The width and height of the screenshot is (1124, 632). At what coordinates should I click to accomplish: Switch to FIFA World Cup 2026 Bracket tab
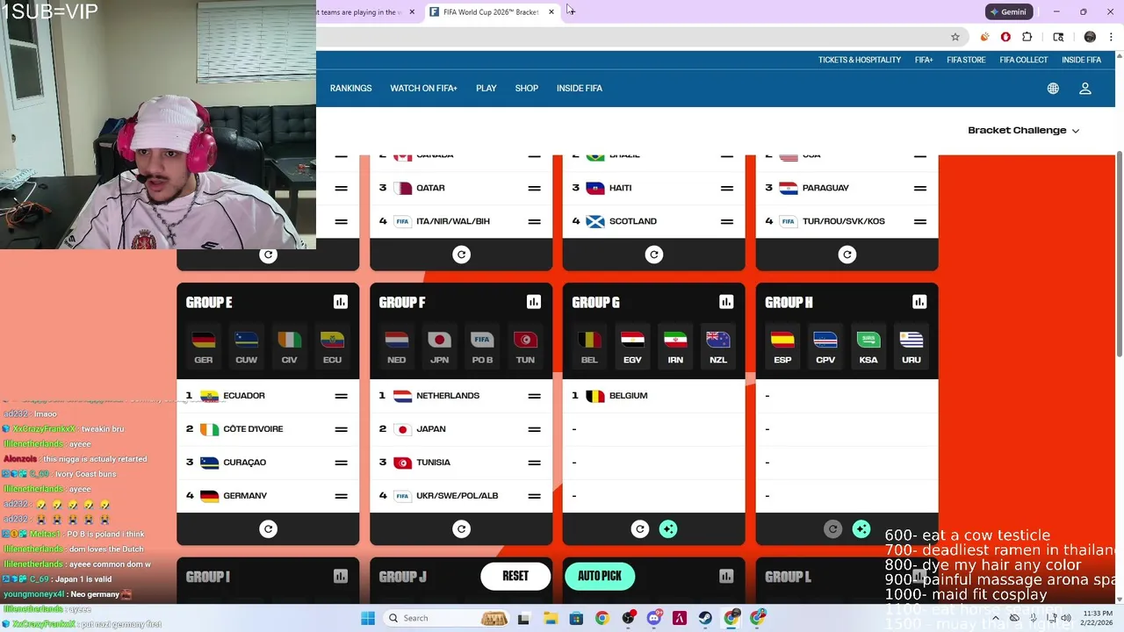(492, 12)
